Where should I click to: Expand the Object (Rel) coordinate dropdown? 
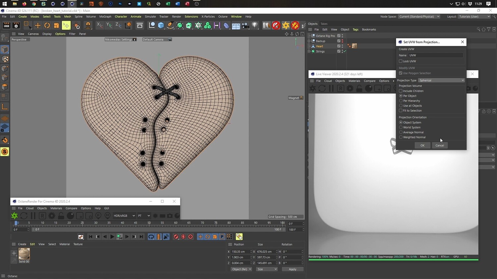(x=241, y=269)
